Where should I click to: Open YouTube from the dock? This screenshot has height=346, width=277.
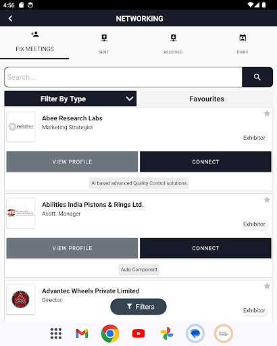click(x=138, y=333)
